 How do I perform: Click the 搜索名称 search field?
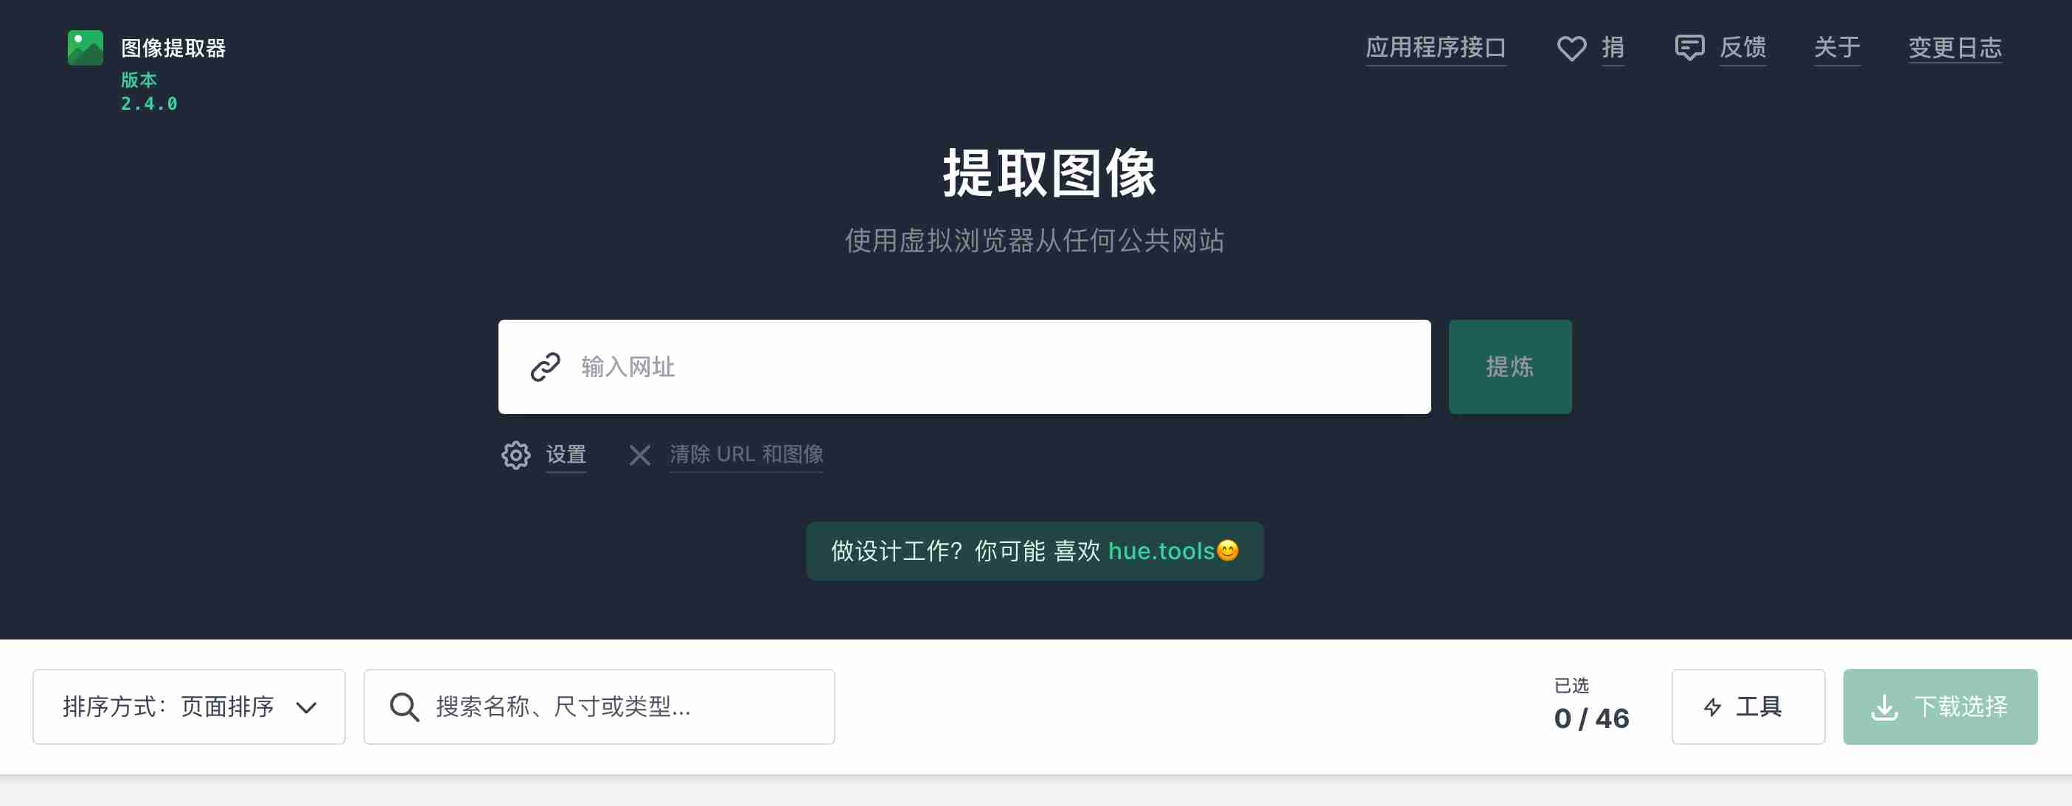click(599, 707)
